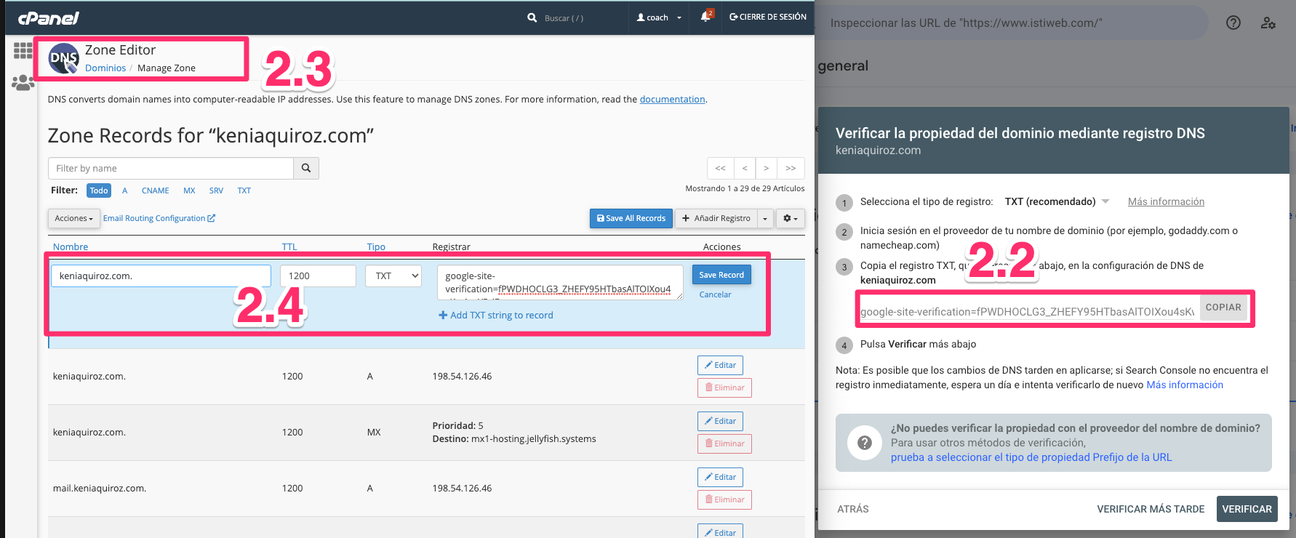Screen dimensions: 1296x538
Task: Expand the Añadir Registro arrow dropdown
Action: click(x=765, y=218)
